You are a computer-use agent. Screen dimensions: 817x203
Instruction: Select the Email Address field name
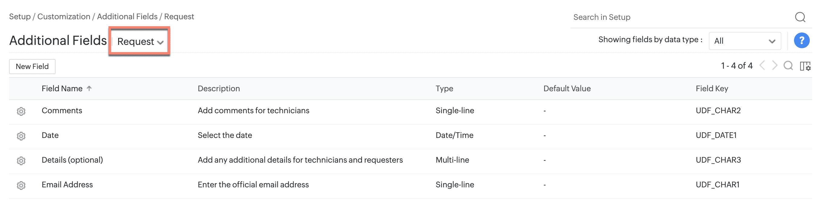(x=67, y=185)
